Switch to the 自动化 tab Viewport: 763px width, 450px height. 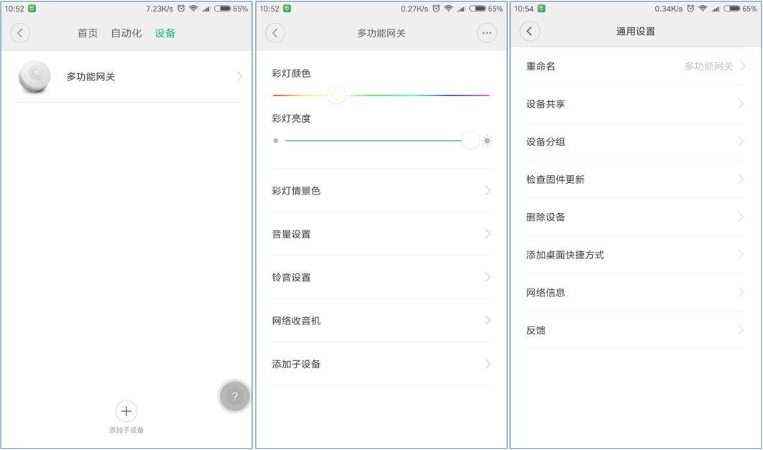tap(126, 33)
